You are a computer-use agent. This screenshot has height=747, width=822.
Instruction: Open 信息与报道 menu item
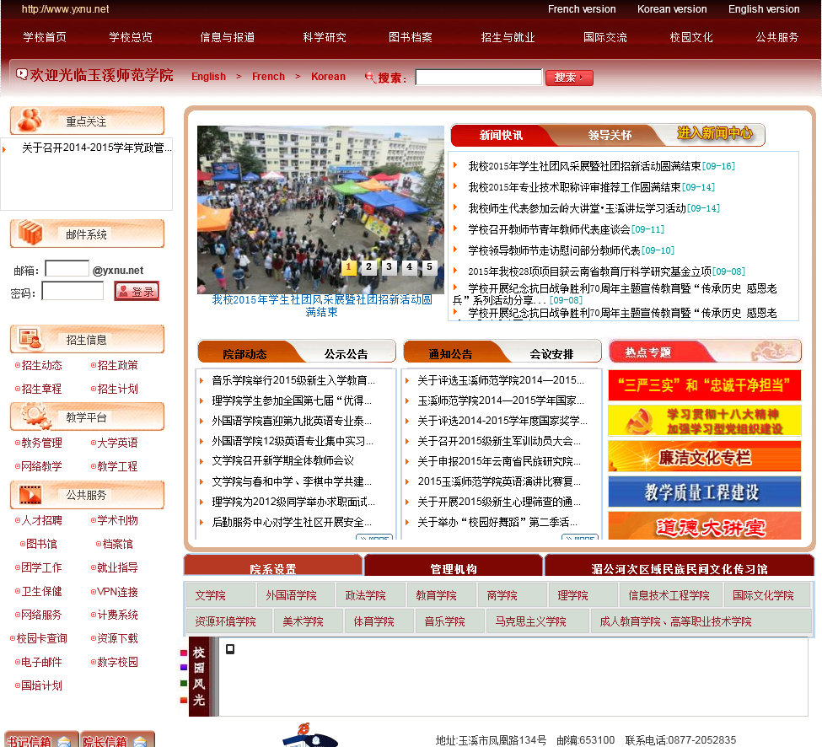[x=228, y=37]
